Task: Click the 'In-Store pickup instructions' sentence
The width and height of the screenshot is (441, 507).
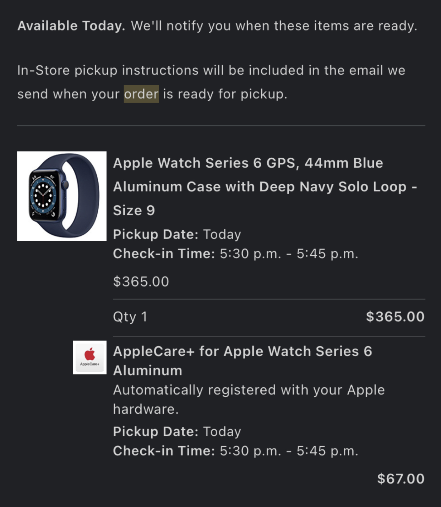Action: tap(211, 82)
